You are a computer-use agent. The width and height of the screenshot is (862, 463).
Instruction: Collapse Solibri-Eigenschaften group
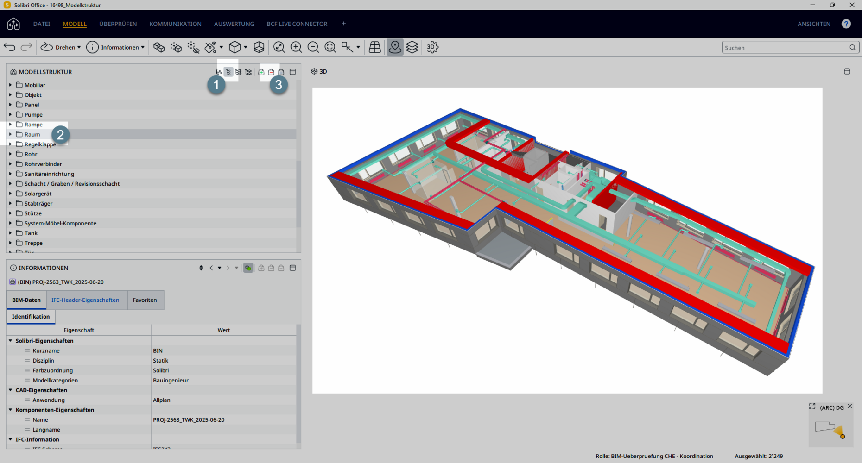coord(10,340)
